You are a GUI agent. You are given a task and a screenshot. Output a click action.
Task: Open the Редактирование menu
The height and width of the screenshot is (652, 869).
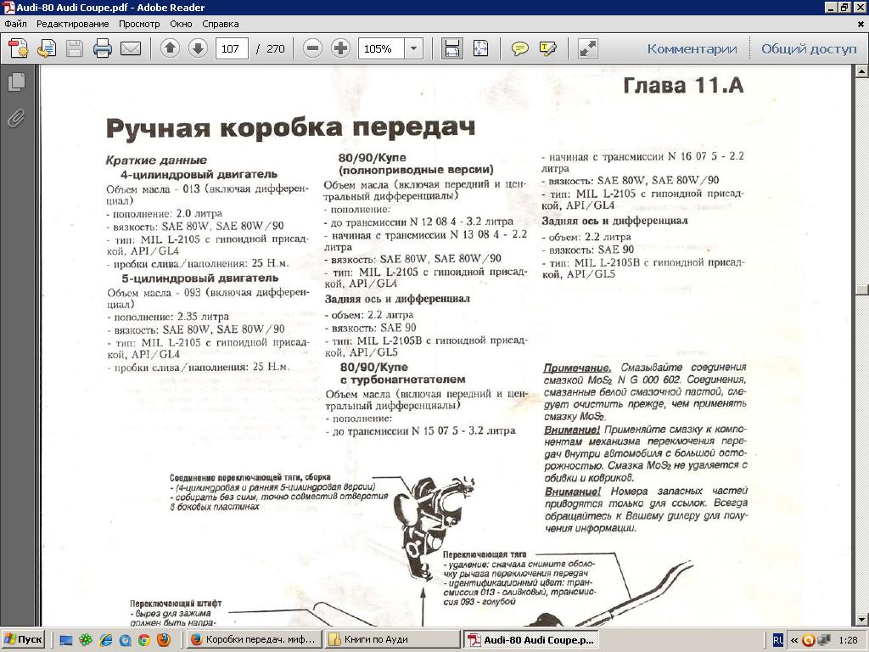(x=72, y=24)
